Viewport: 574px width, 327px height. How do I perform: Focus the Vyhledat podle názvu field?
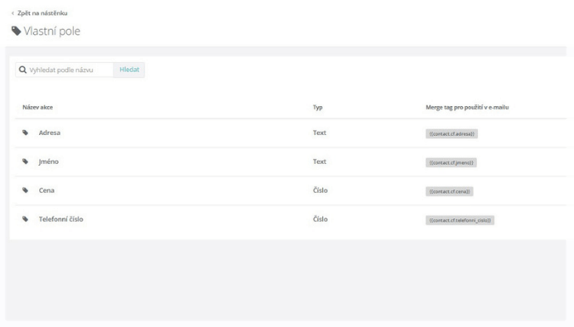[x=71, y=70]
